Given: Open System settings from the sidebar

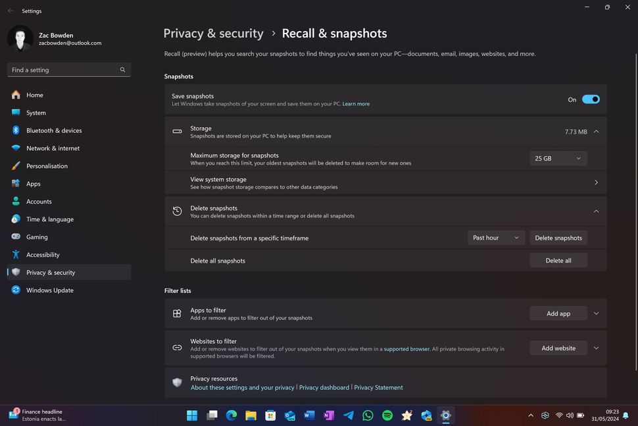Looking at the screenshot, I should point(36,113).
